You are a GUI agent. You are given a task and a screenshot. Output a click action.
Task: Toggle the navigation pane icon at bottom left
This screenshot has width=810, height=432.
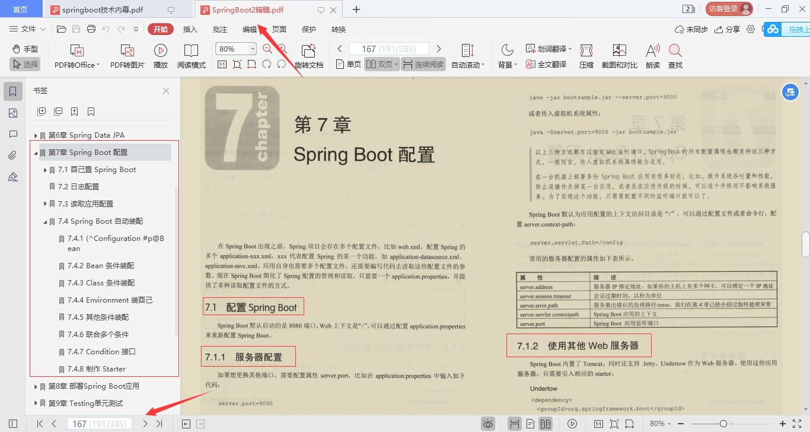13,424
